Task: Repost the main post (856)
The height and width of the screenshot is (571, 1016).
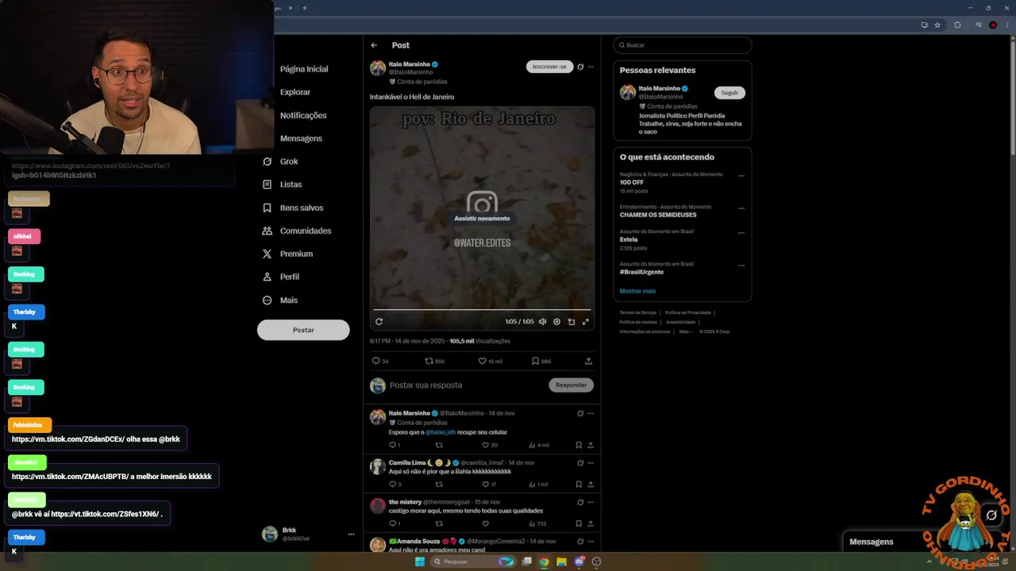Action: tap(434, 361)
